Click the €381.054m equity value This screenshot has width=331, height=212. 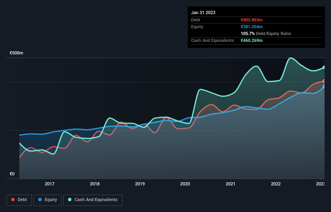(x=252, y=27)
